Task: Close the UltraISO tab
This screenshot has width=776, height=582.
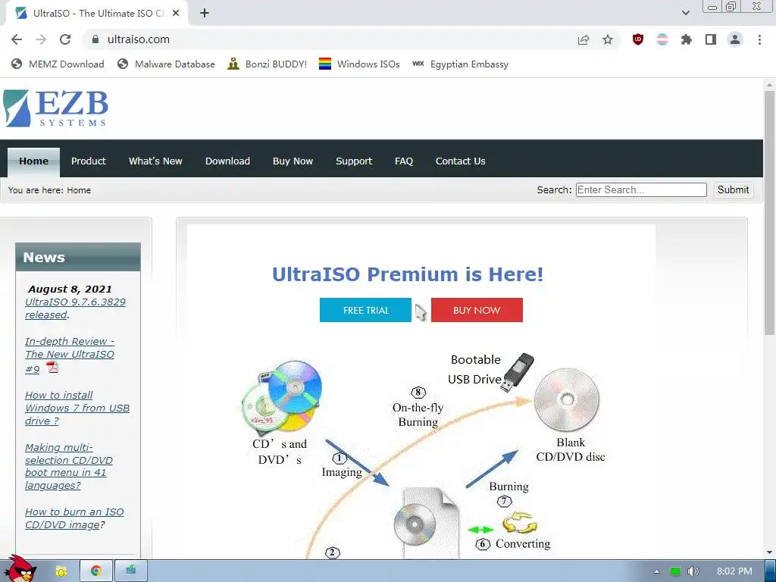Action: [176, 14]
